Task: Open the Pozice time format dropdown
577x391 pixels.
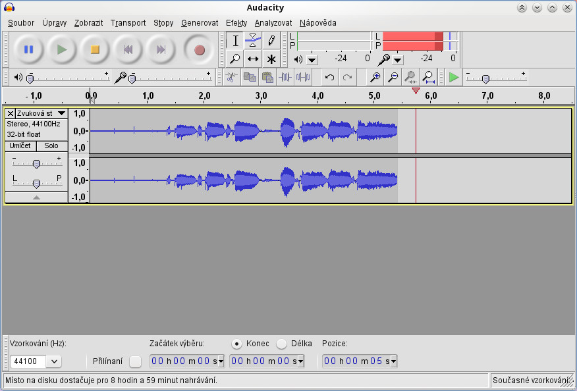Action: click(393, 361)
